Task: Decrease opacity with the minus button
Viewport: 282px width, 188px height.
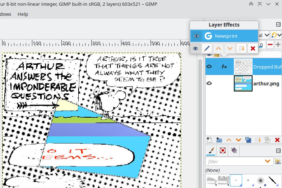Action: 270,44
